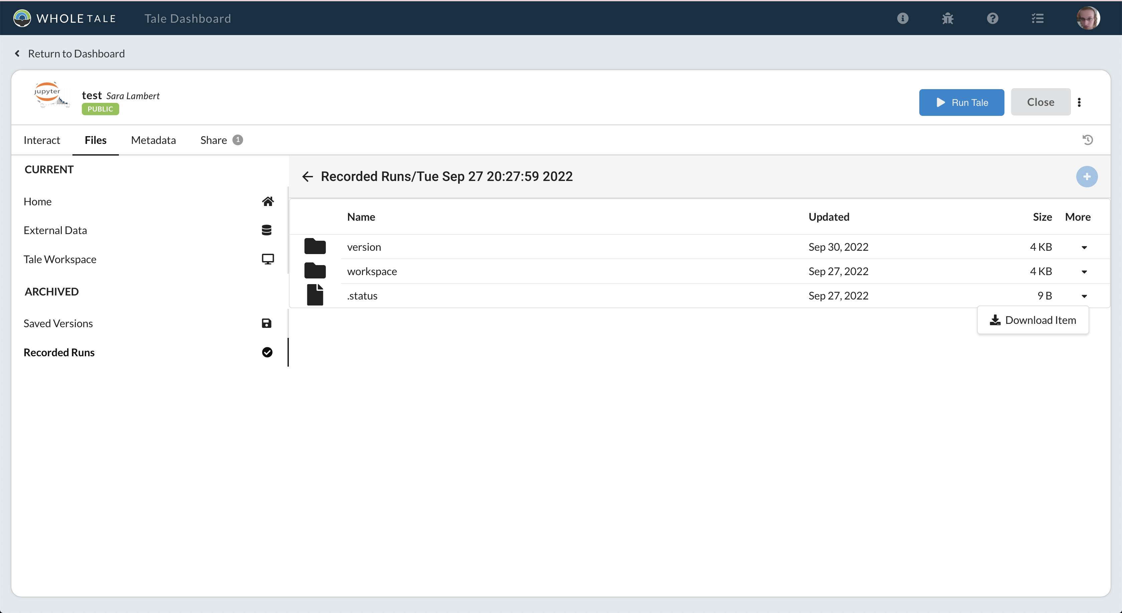
Task: Open the user profile avatar
Action: coord(1088,18)
